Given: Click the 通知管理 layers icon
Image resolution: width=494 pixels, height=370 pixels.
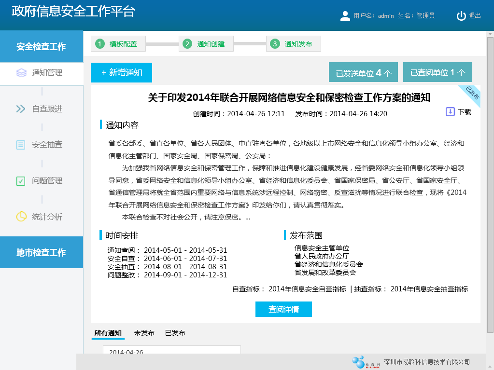Looking at the screenshot, I should point(21,73).
